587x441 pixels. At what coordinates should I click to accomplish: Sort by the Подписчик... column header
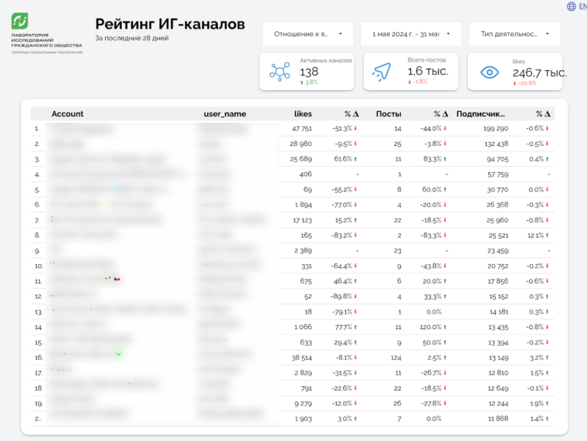480,114
